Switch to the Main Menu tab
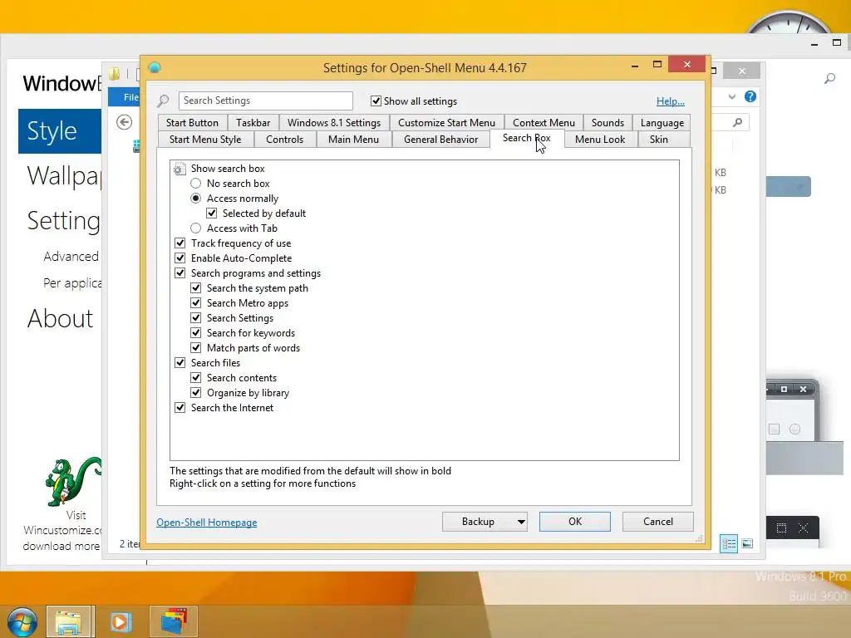This screenshot has height=638, width=851. [x=353, y=140]
